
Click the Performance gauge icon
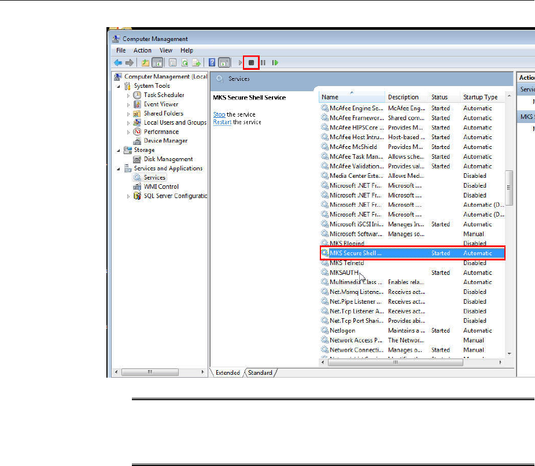pos(137,132)
